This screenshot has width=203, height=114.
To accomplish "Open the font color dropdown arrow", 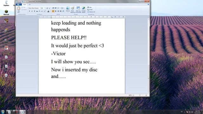I will (x=50, y=11).
